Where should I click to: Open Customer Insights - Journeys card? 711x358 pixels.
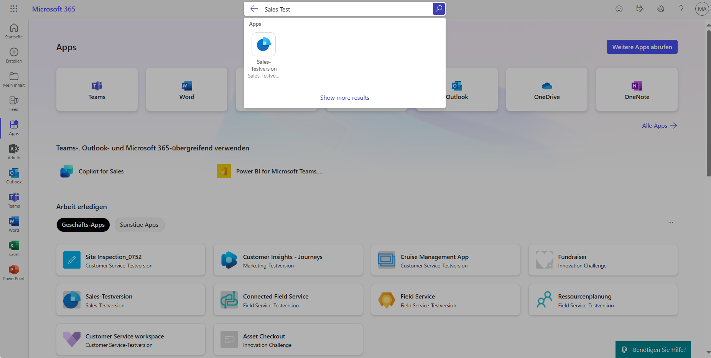288,260
